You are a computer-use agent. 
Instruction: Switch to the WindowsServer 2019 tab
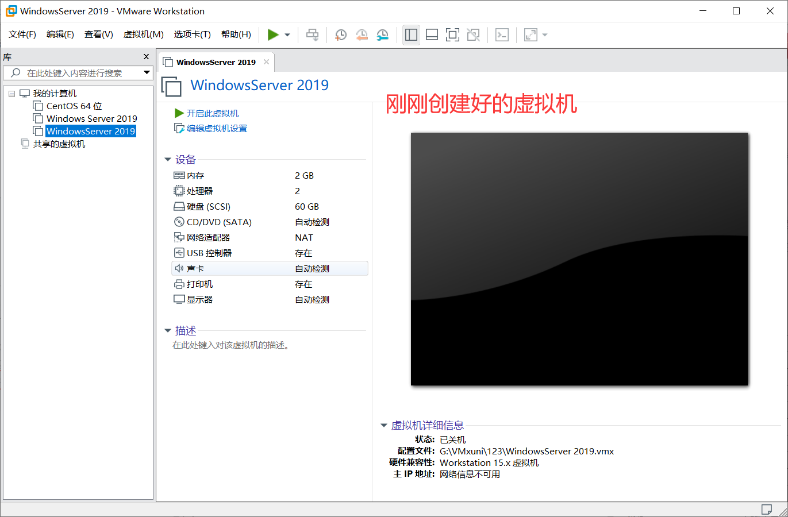[216, 62]
